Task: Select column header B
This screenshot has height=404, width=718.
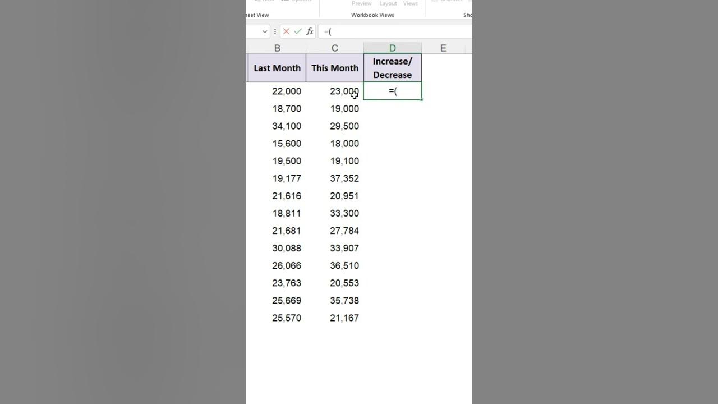Action: click(x=277, y=48)
